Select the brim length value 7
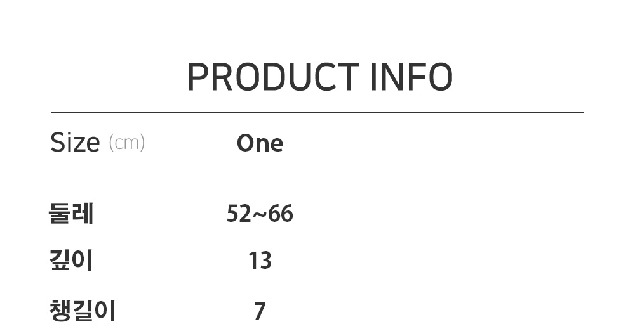The height and width of the screenshot is (336, 635). pyautogui.click(x=260, y=311)
